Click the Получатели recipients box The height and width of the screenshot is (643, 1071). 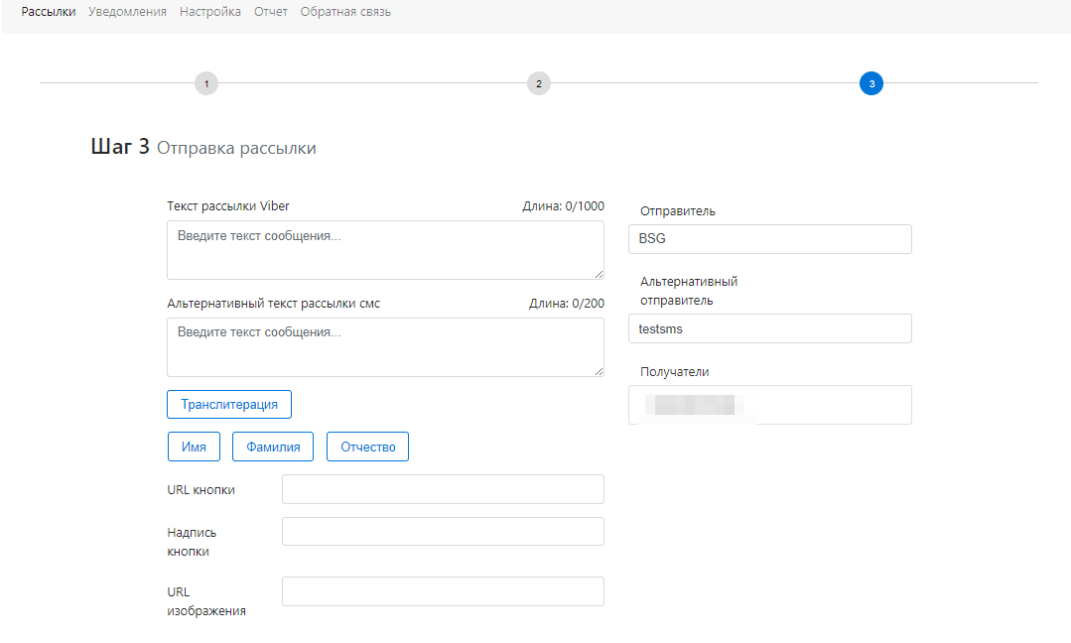(x=770, y=405)
